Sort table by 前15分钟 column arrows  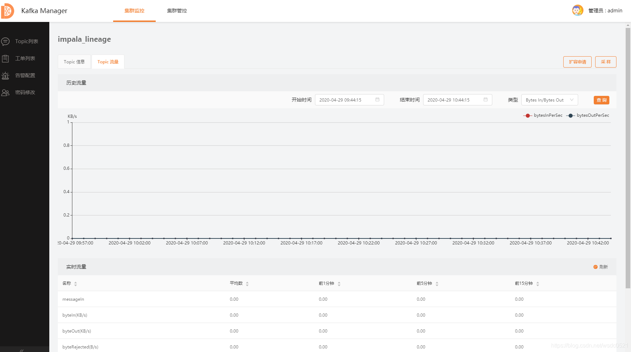click(538, 284)
